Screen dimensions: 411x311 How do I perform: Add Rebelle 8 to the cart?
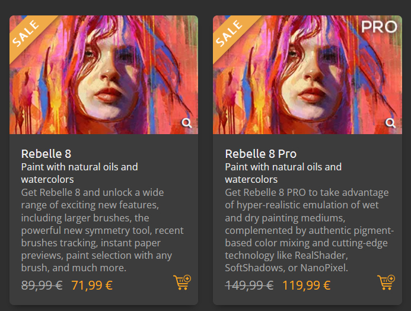pos(182,282)
